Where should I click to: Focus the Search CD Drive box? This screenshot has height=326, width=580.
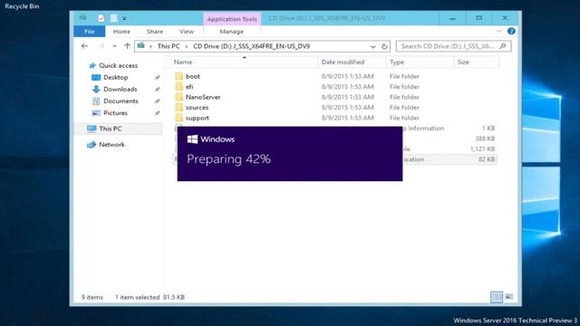pyautogui.click(x=453, y=46)
